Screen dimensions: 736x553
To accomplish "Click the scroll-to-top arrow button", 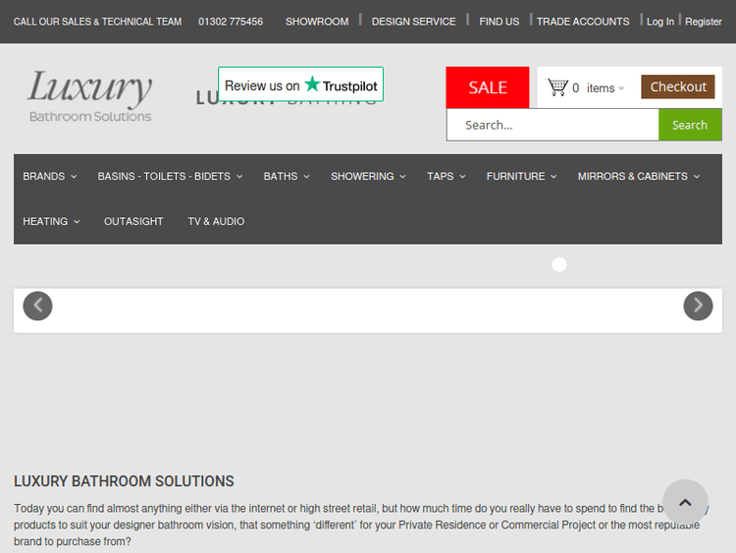I will (x=685, y=502).
